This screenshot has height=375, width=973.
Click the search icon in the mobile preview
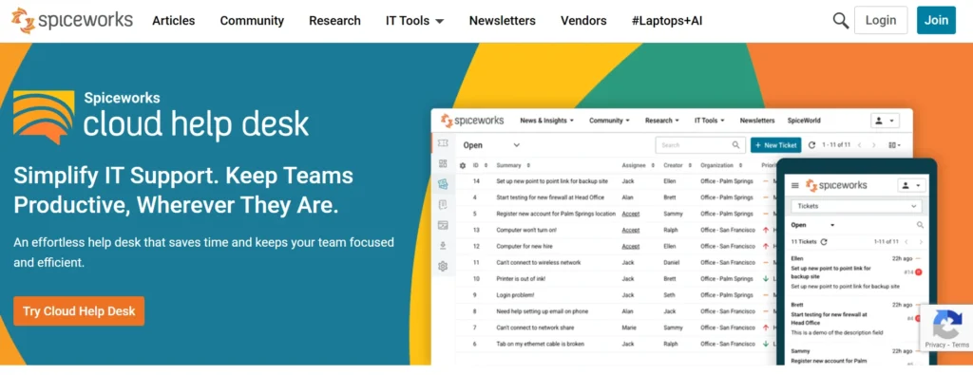pyautogui.click(x=920, y=225)
